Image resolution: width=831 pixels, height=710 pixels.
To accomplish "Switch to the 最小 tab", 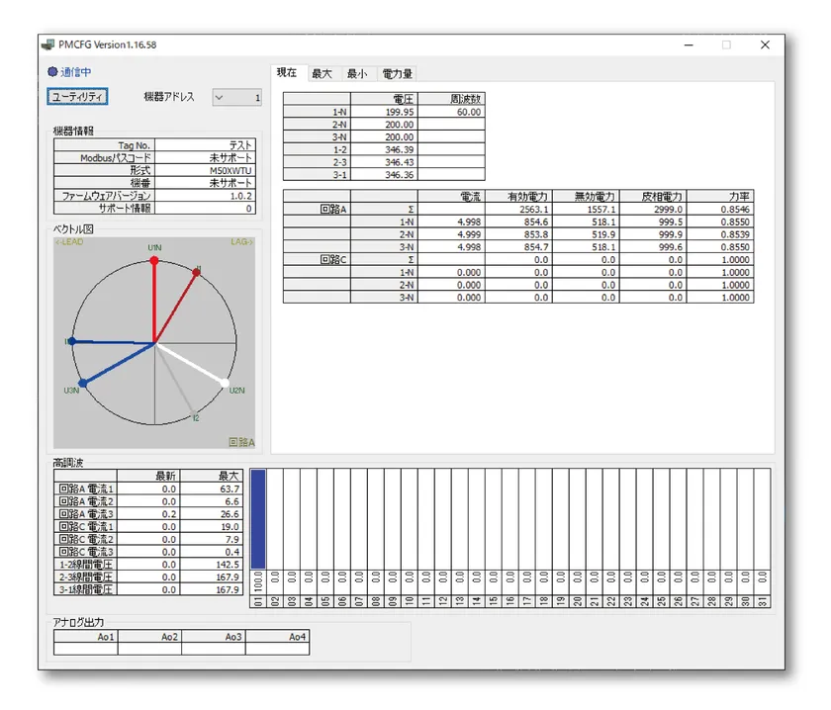I will (x=356, y=73).
